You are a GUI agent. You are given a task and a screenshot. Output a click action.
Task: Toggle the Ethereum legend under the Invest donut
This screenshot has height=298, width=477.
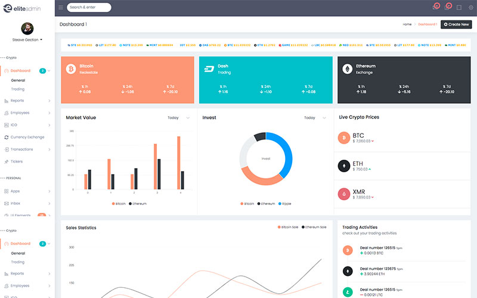coord(266,204)
